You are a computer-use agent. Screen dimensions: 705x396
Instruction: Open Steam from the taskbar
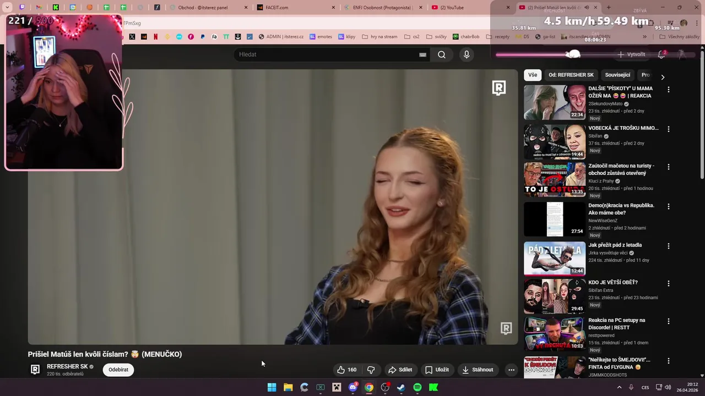point(401,387)
